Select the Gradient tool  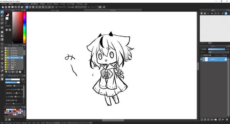tap(2, 39)
